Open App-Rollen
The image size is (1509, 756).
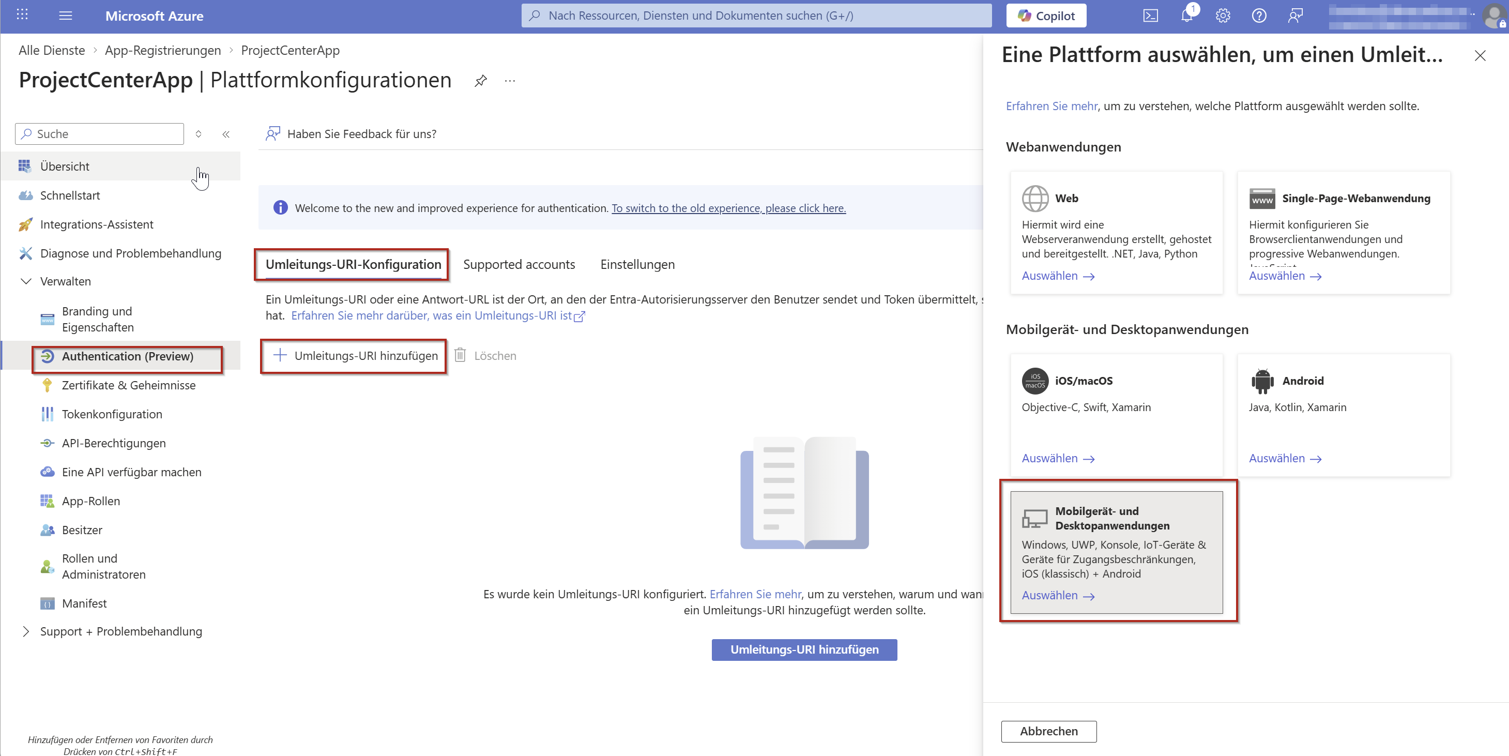[120, 501]
